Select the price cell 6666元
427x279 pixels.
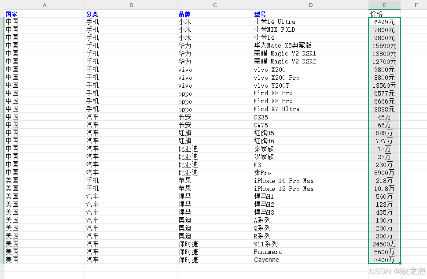[384, 101]
